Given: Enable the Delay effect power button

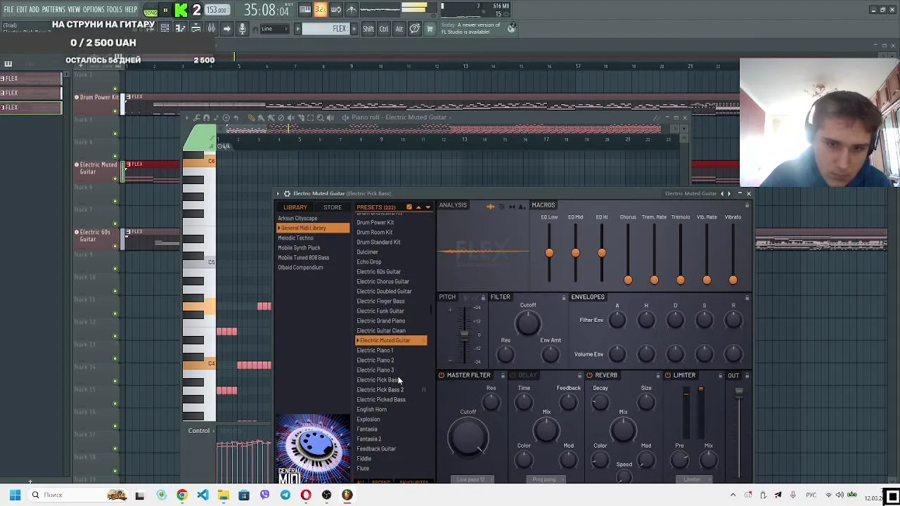Looking at the screenshot, I should (x=512, y=375).
